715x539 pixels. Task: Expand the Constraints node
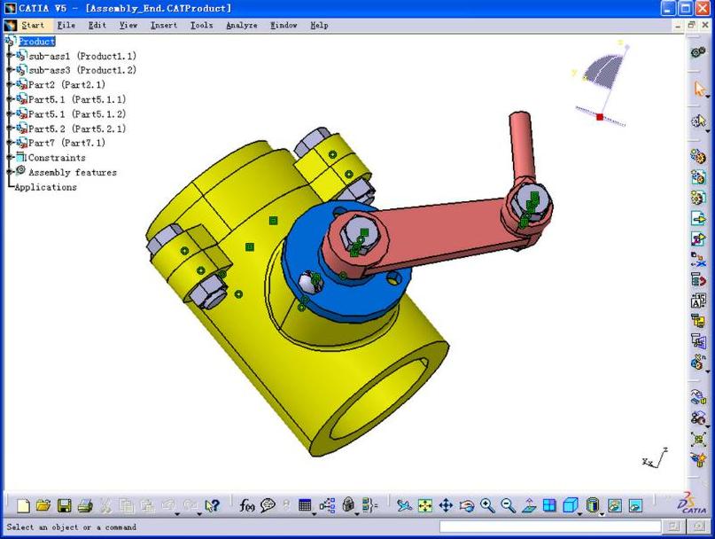pyautogui.click(x=9, y=158)
